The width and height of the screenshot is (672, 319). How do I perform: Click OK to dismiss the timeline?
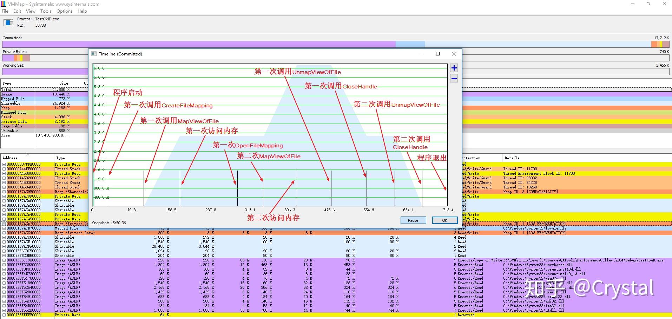[x=444, y=220]
